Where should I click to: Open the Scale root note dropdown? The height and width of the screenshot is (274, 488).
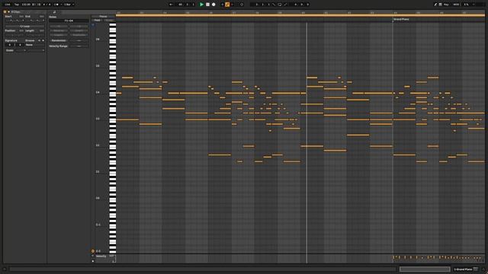(21, 50)
